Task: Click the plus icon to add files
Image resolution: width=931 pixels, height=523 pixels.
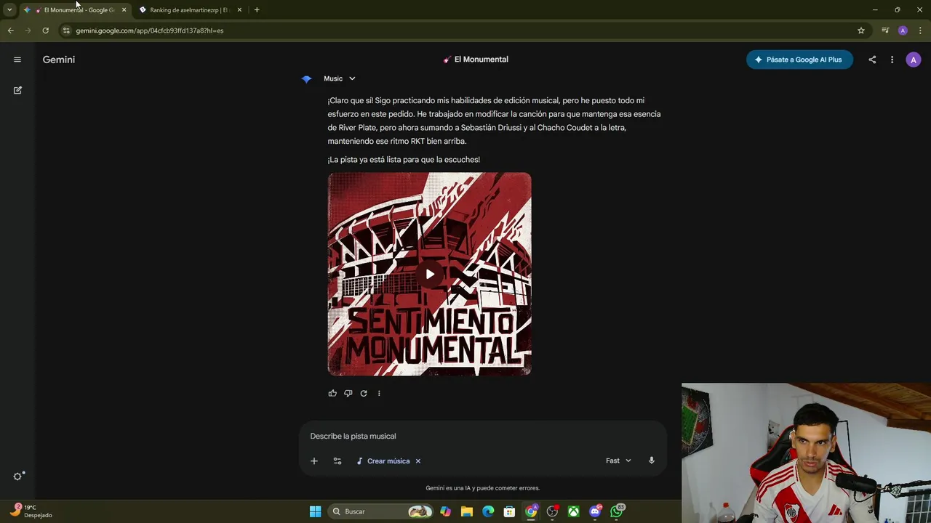Action: [314, 461]
